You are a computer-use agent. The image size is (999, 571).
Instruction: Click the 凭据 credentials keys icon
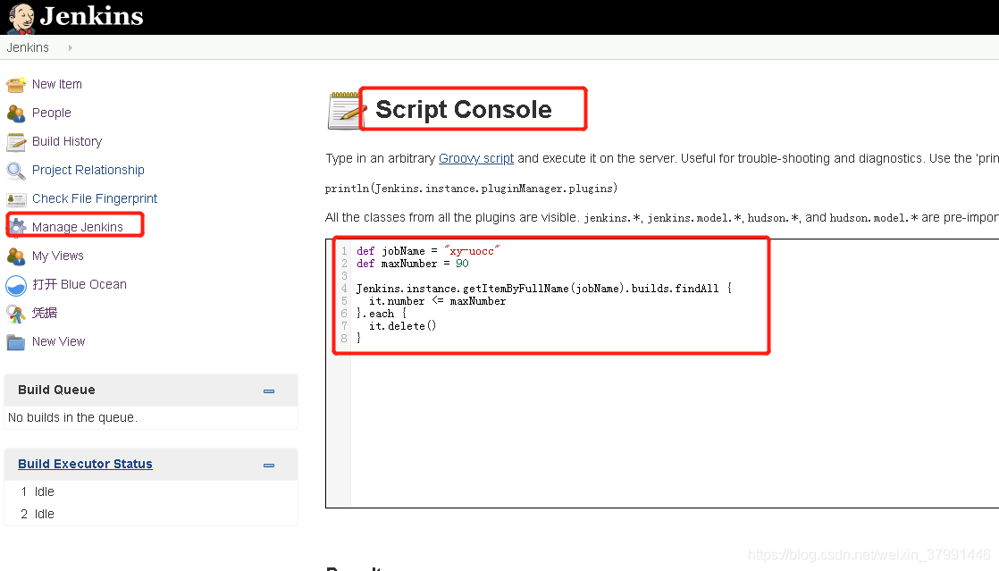(16, 314)
